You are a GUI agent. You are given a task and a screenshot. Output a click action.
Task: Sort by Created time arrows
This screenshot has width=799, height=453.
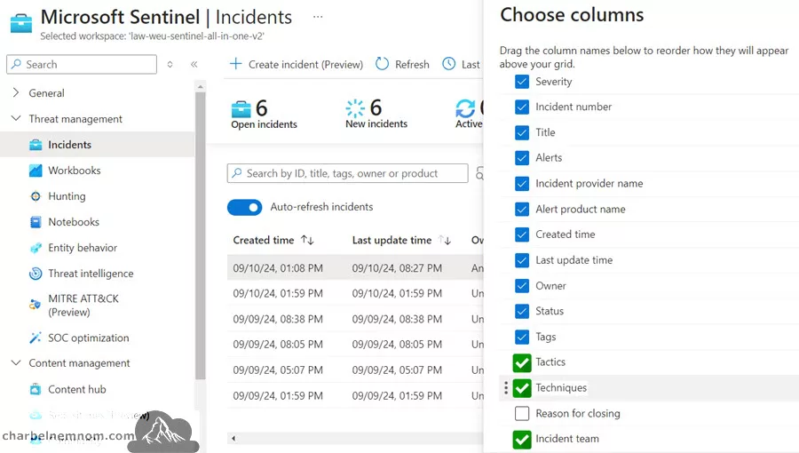click(307, 240)
